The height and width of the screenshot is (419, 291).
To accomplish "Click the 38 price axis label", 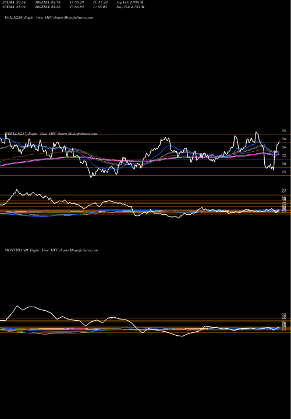I will (284, 131).
